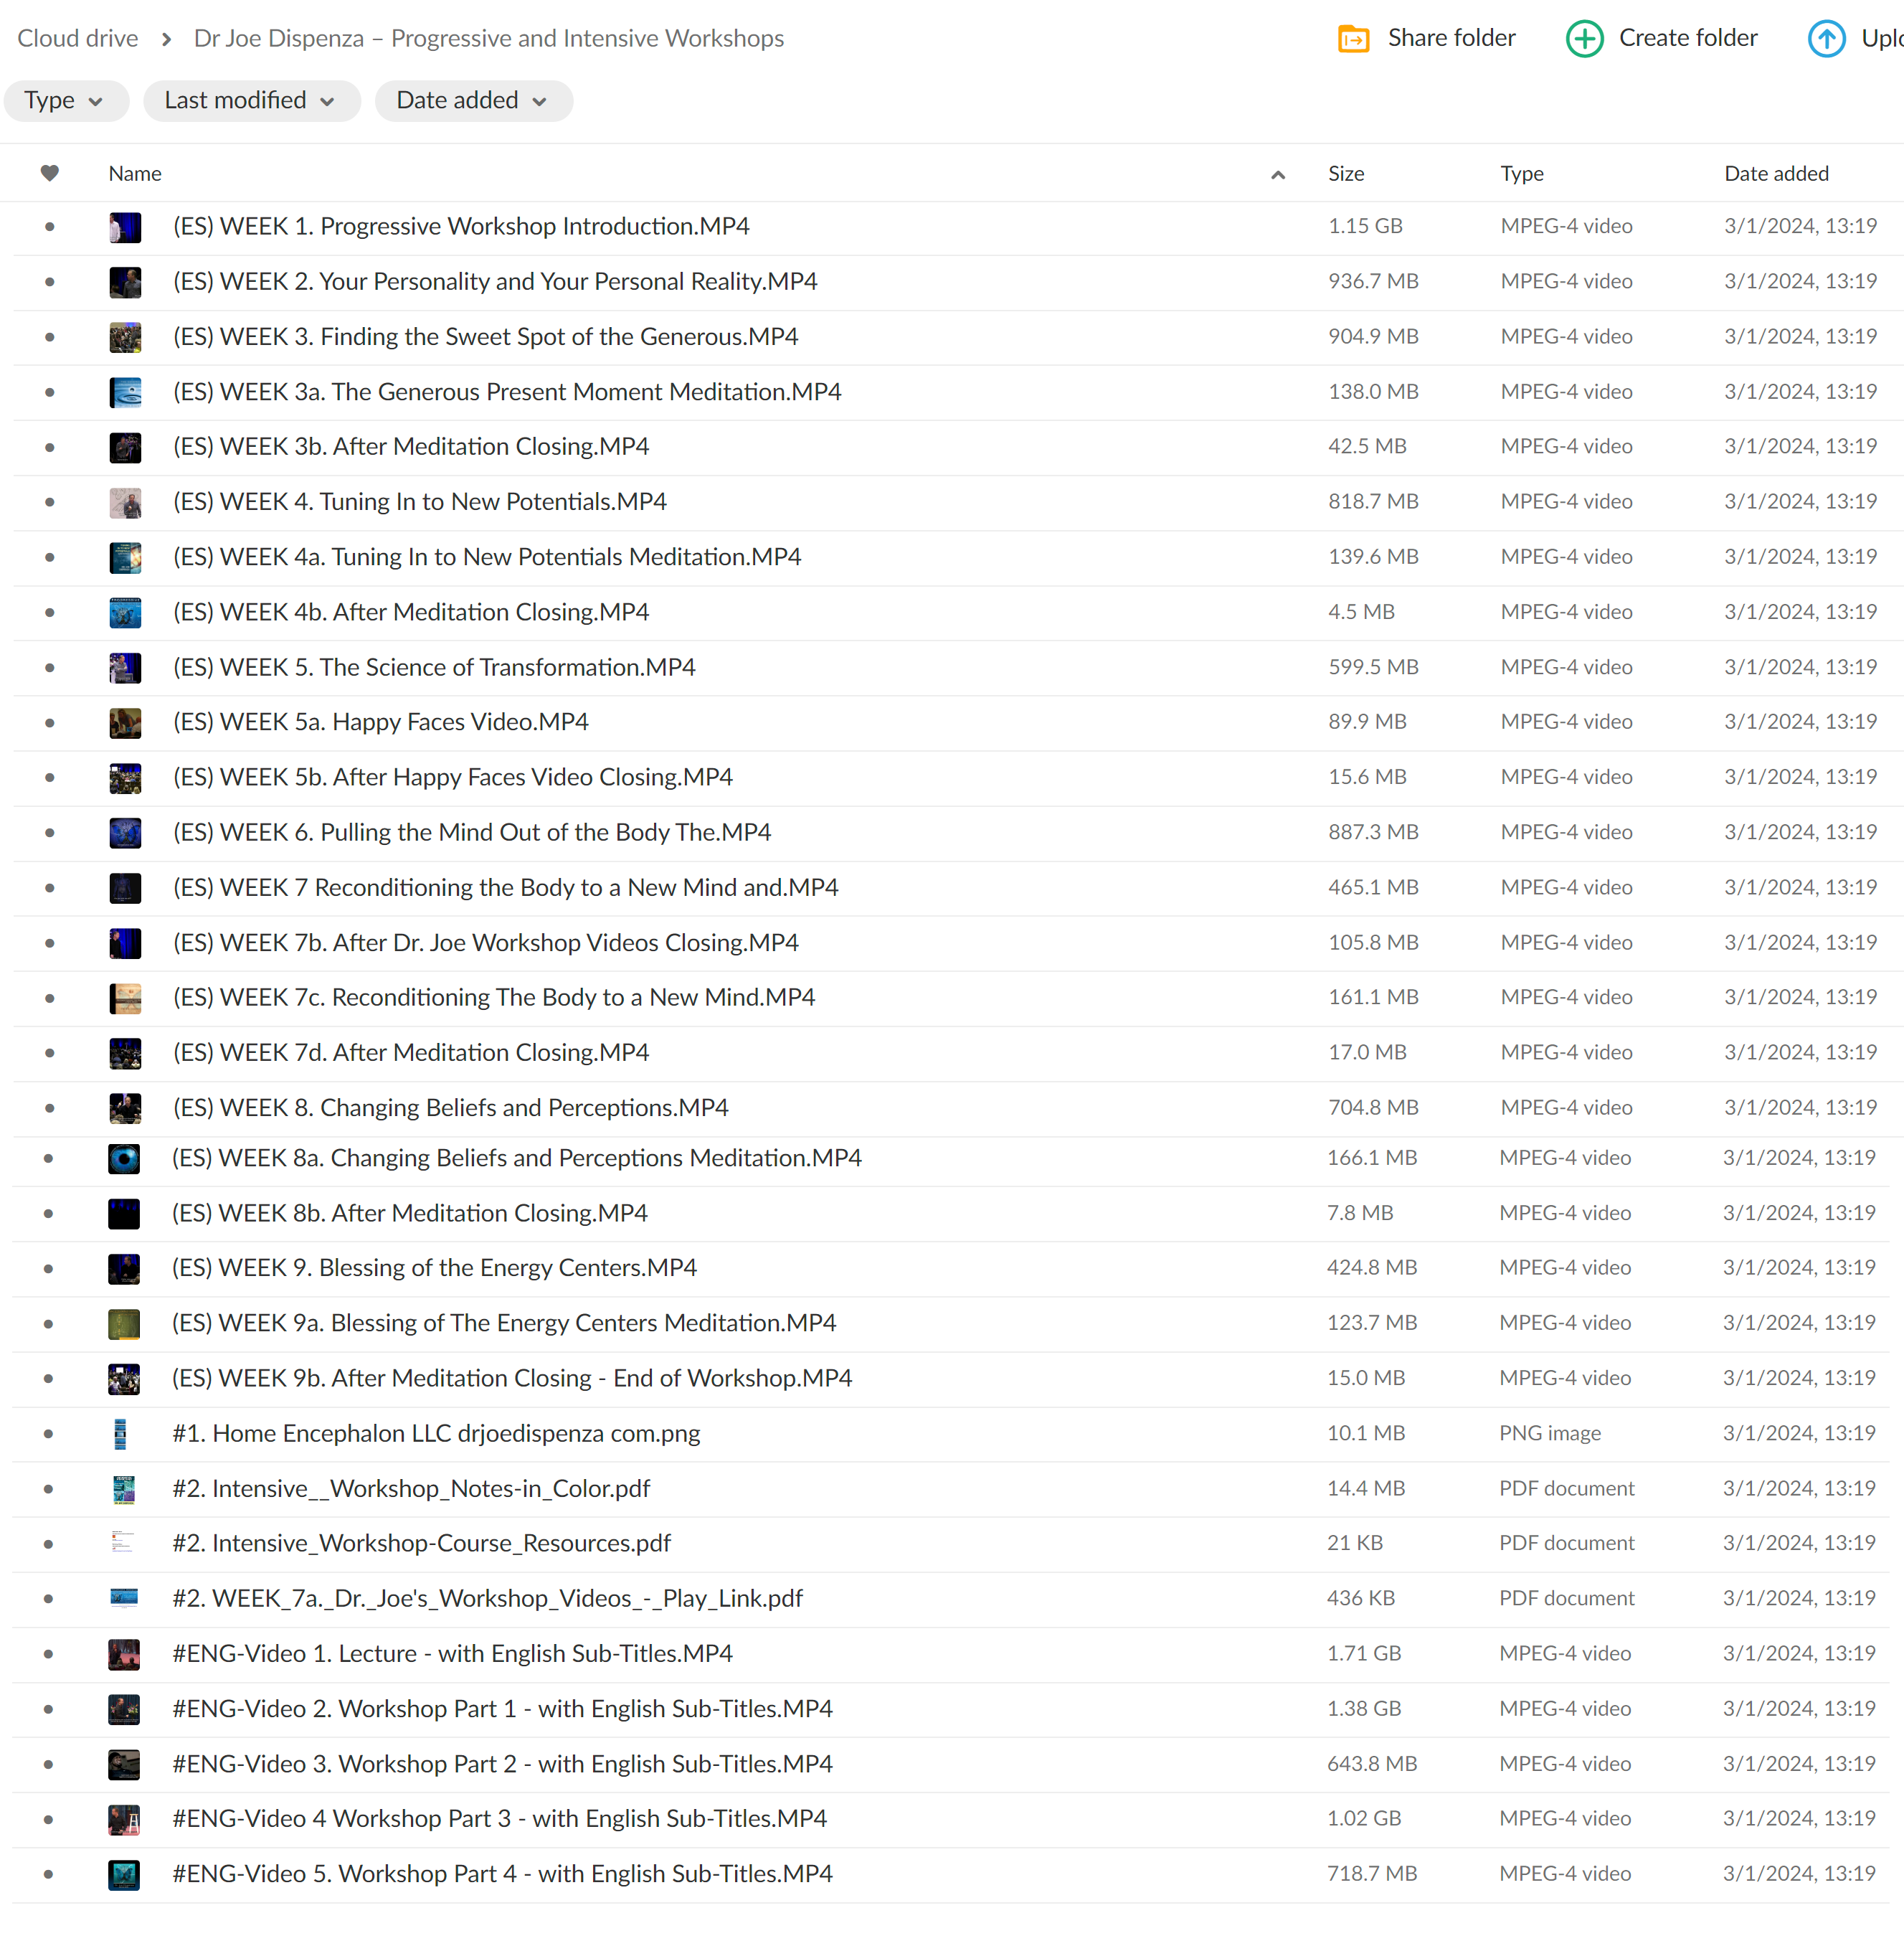The image size is (1904, 1946).
Task: Click 4.5 MB size cell
Action: pyautogui.click(x=1361, y=612)
